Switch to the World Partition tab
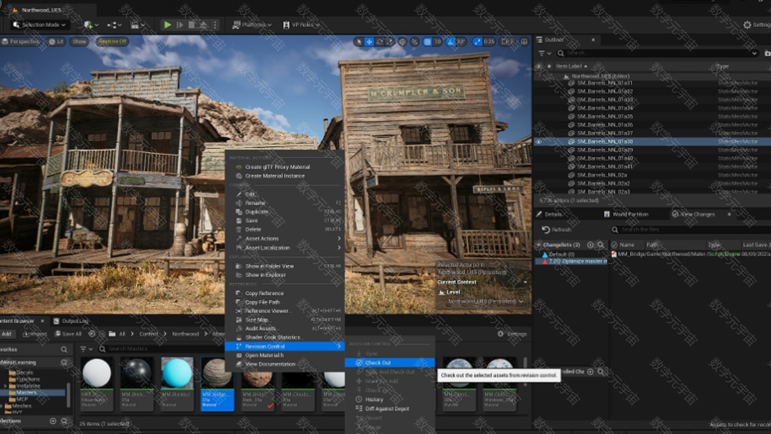Viewport: 771px width, 434px height. pos(630,214)
